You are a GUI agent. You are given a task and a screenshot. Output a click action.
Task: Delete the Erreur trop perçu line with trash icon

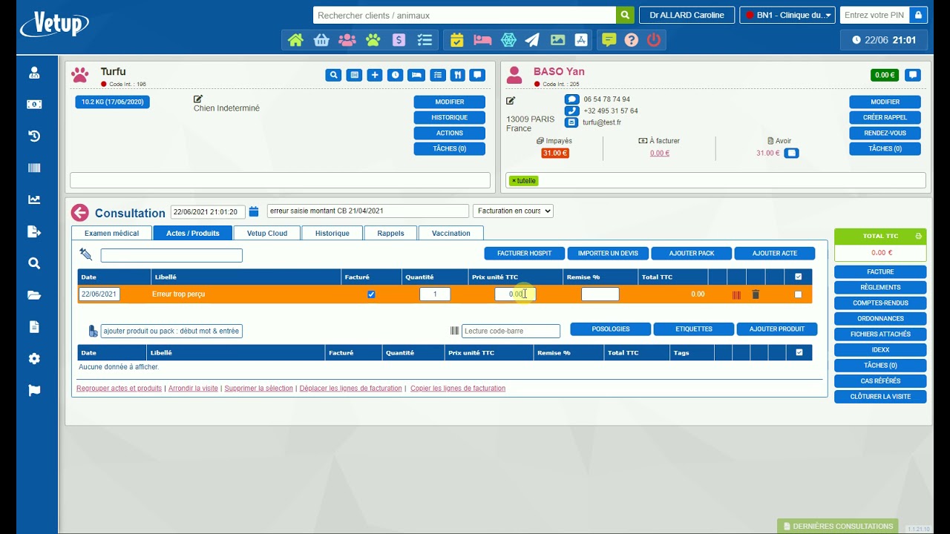click(756, 294)
